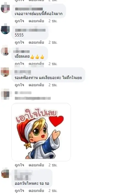Viewport: 117px width, 195px height.
Task: Open the เอาใจไปเลย Santa sticker image
Action: coord(41,132)
